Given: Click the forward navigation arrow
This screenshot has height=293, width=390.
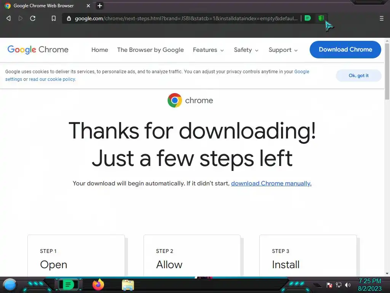Looking at the screenshot, I should pyautogui.click(x=21, y=18).
